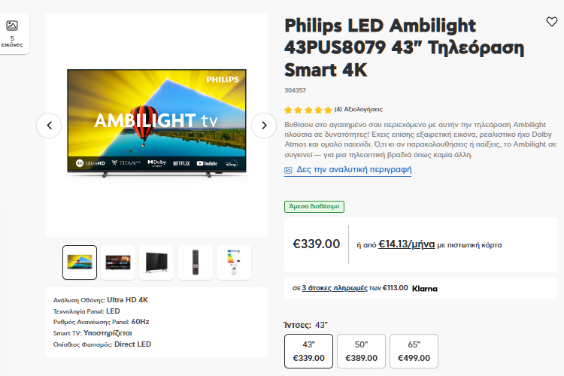
Task: Select the 50" size option for €389.00
Action: click(x=361, y=351)
